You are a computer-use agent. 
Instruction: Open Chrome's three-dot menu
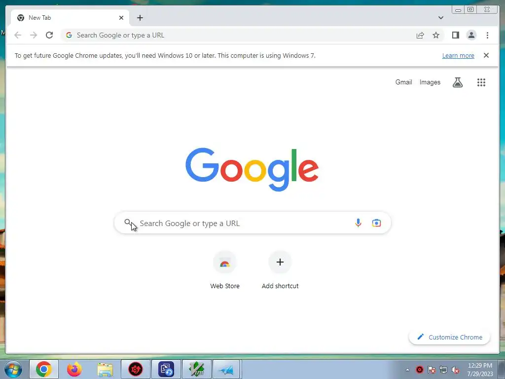point(487,35)
